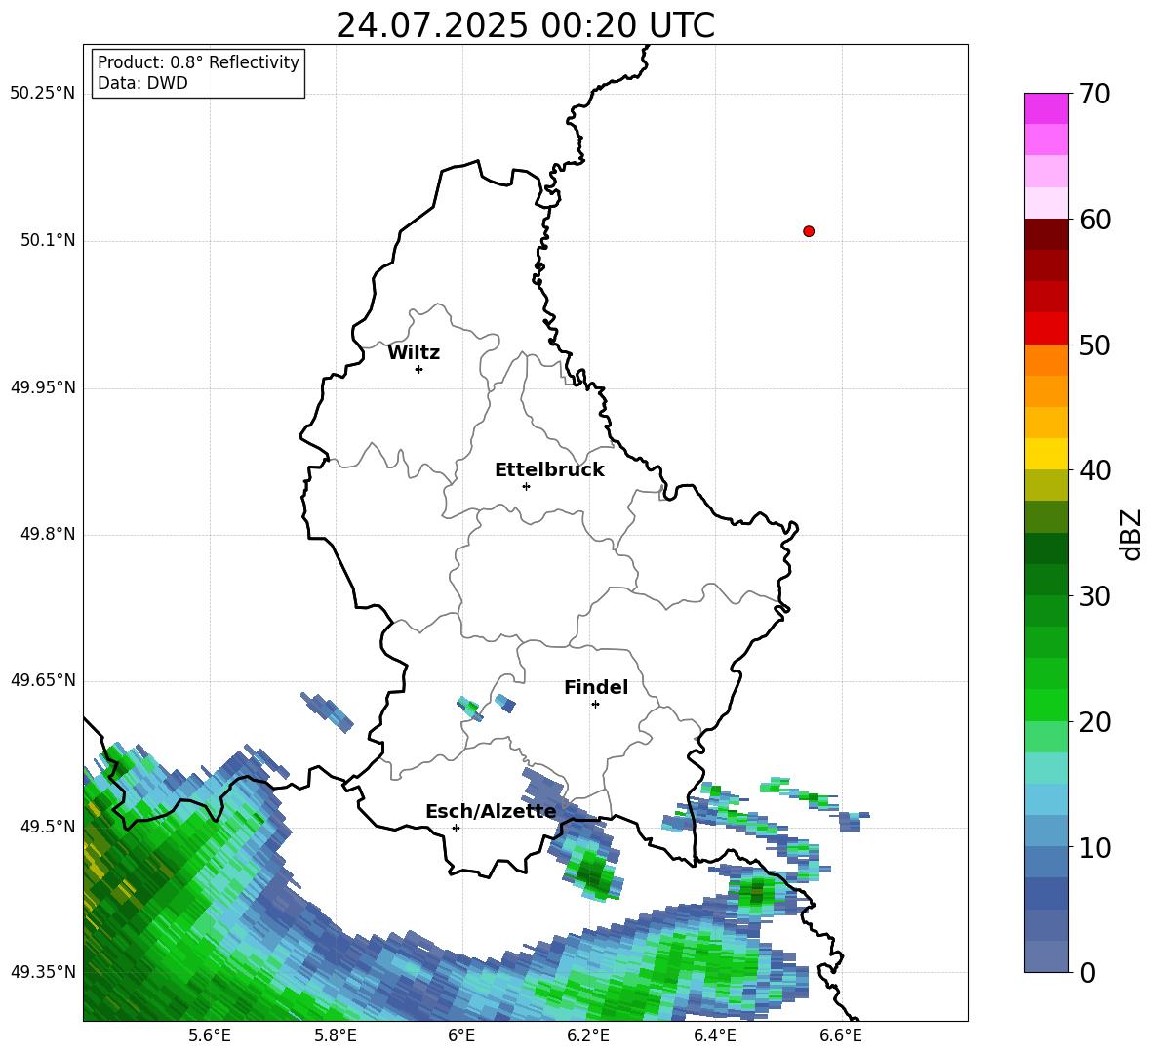Click the 6.6°E longitude label
The width and height of the screenshot is (1155, 1055).
[841, 1035]
